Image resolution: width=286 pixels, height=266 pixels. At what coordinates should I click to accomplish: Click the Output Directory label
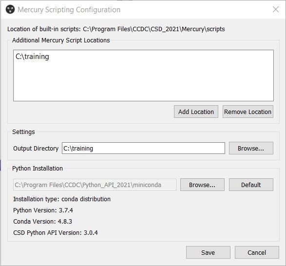36,148
